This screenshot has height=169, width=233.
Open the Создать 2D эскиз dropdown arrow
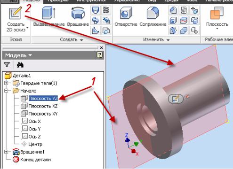(x=27, y=28)
